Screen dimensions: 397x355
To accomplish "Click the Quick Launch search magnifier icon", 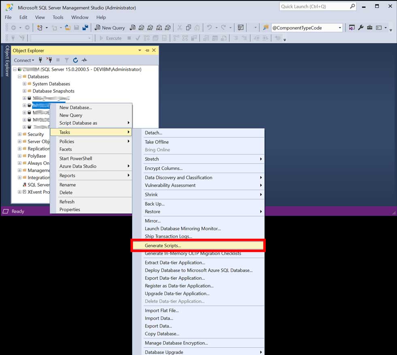I will tap(352, 6).
